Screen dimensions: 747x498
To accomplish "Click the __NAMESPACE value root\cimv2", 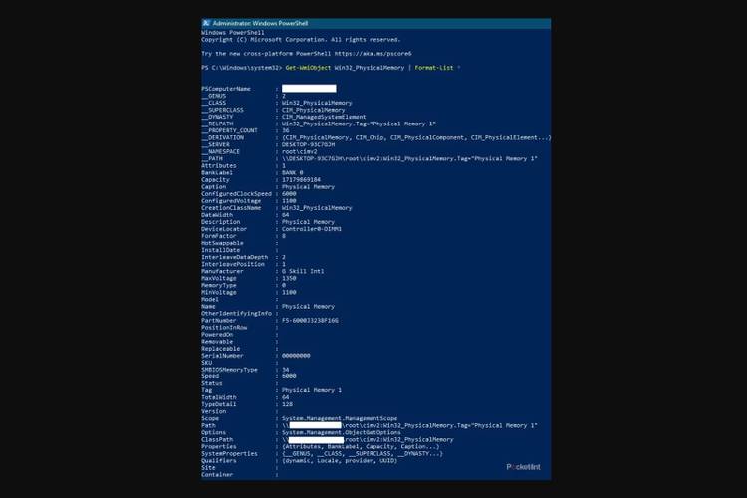I will click(299, 151).
